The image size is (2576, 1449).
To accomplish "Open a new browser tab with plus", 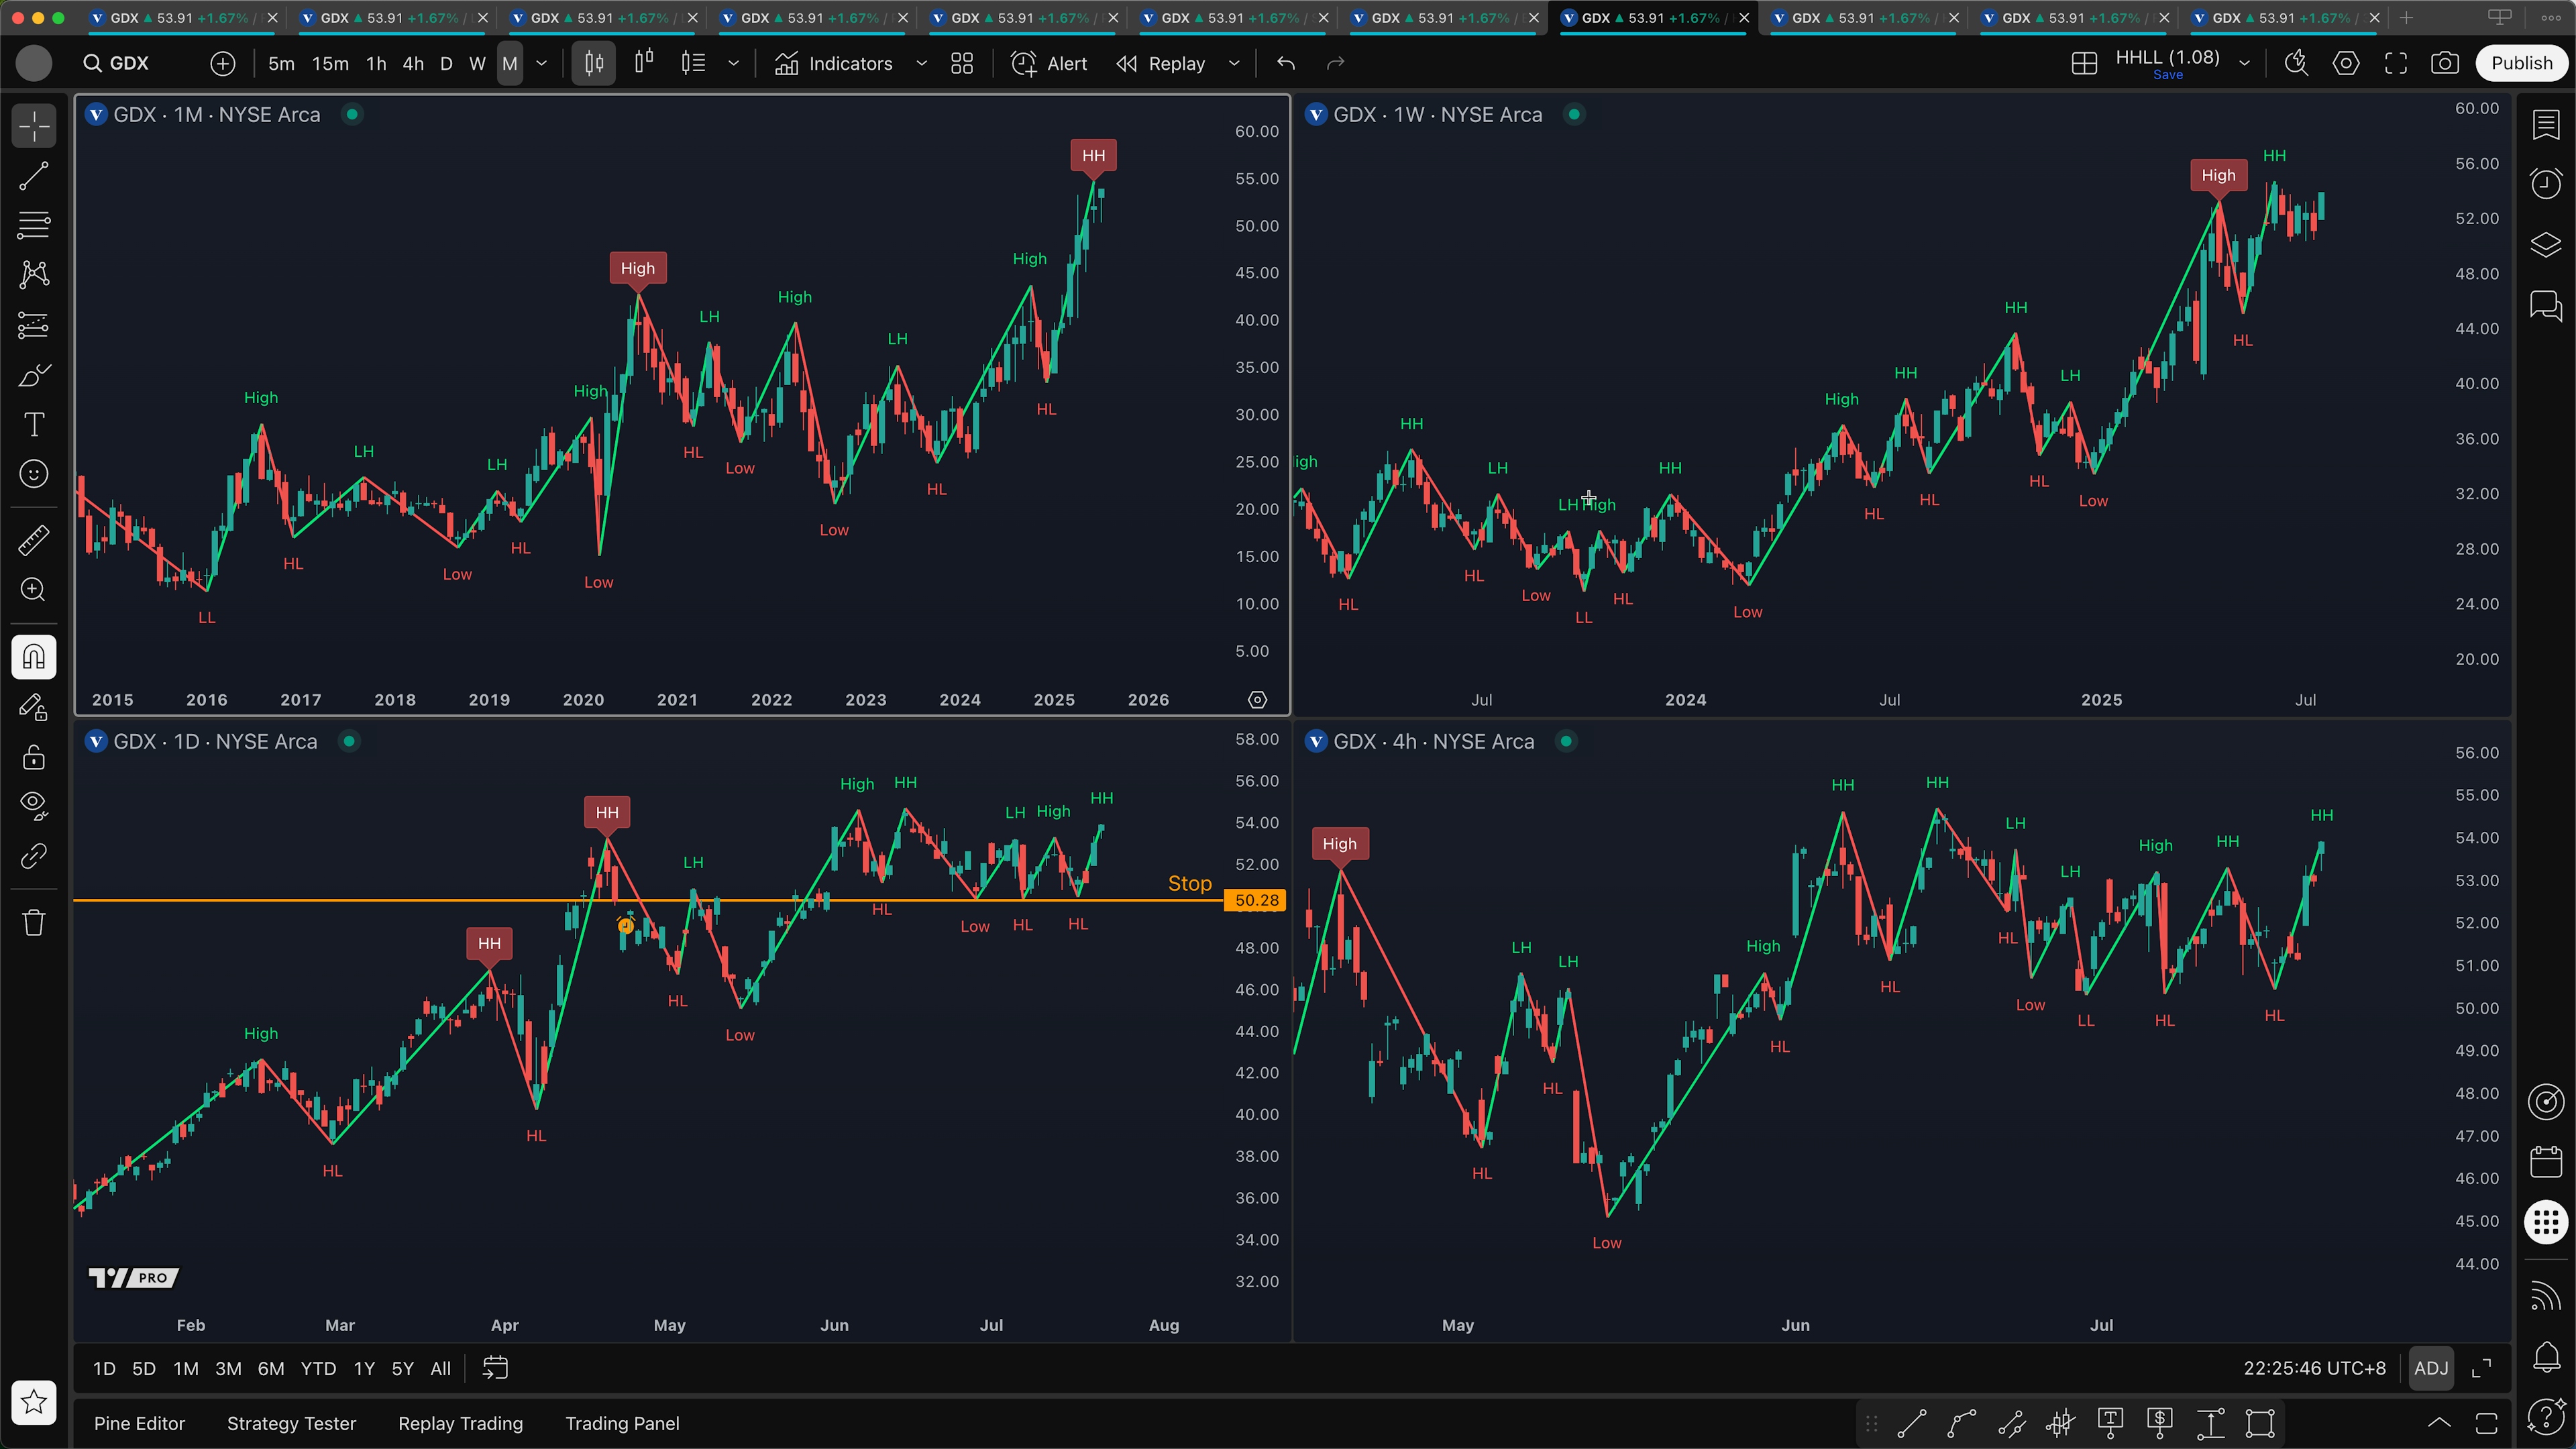I will click(x=2406, y=18).
